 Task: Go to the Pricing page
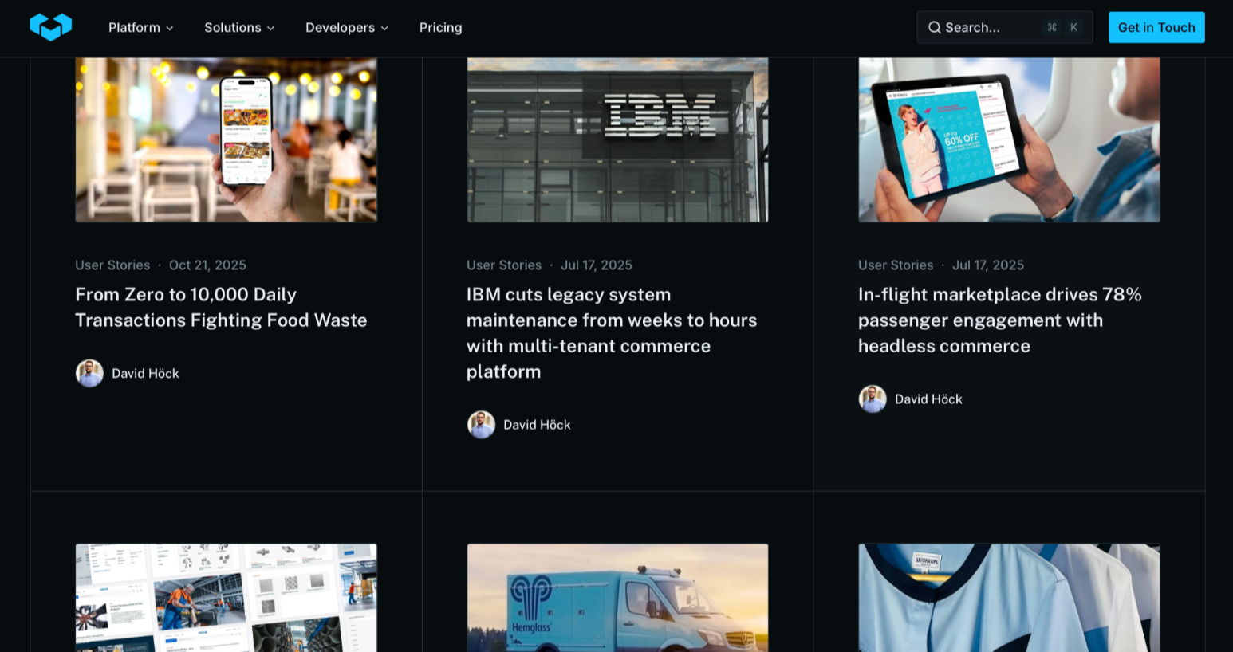440,28
